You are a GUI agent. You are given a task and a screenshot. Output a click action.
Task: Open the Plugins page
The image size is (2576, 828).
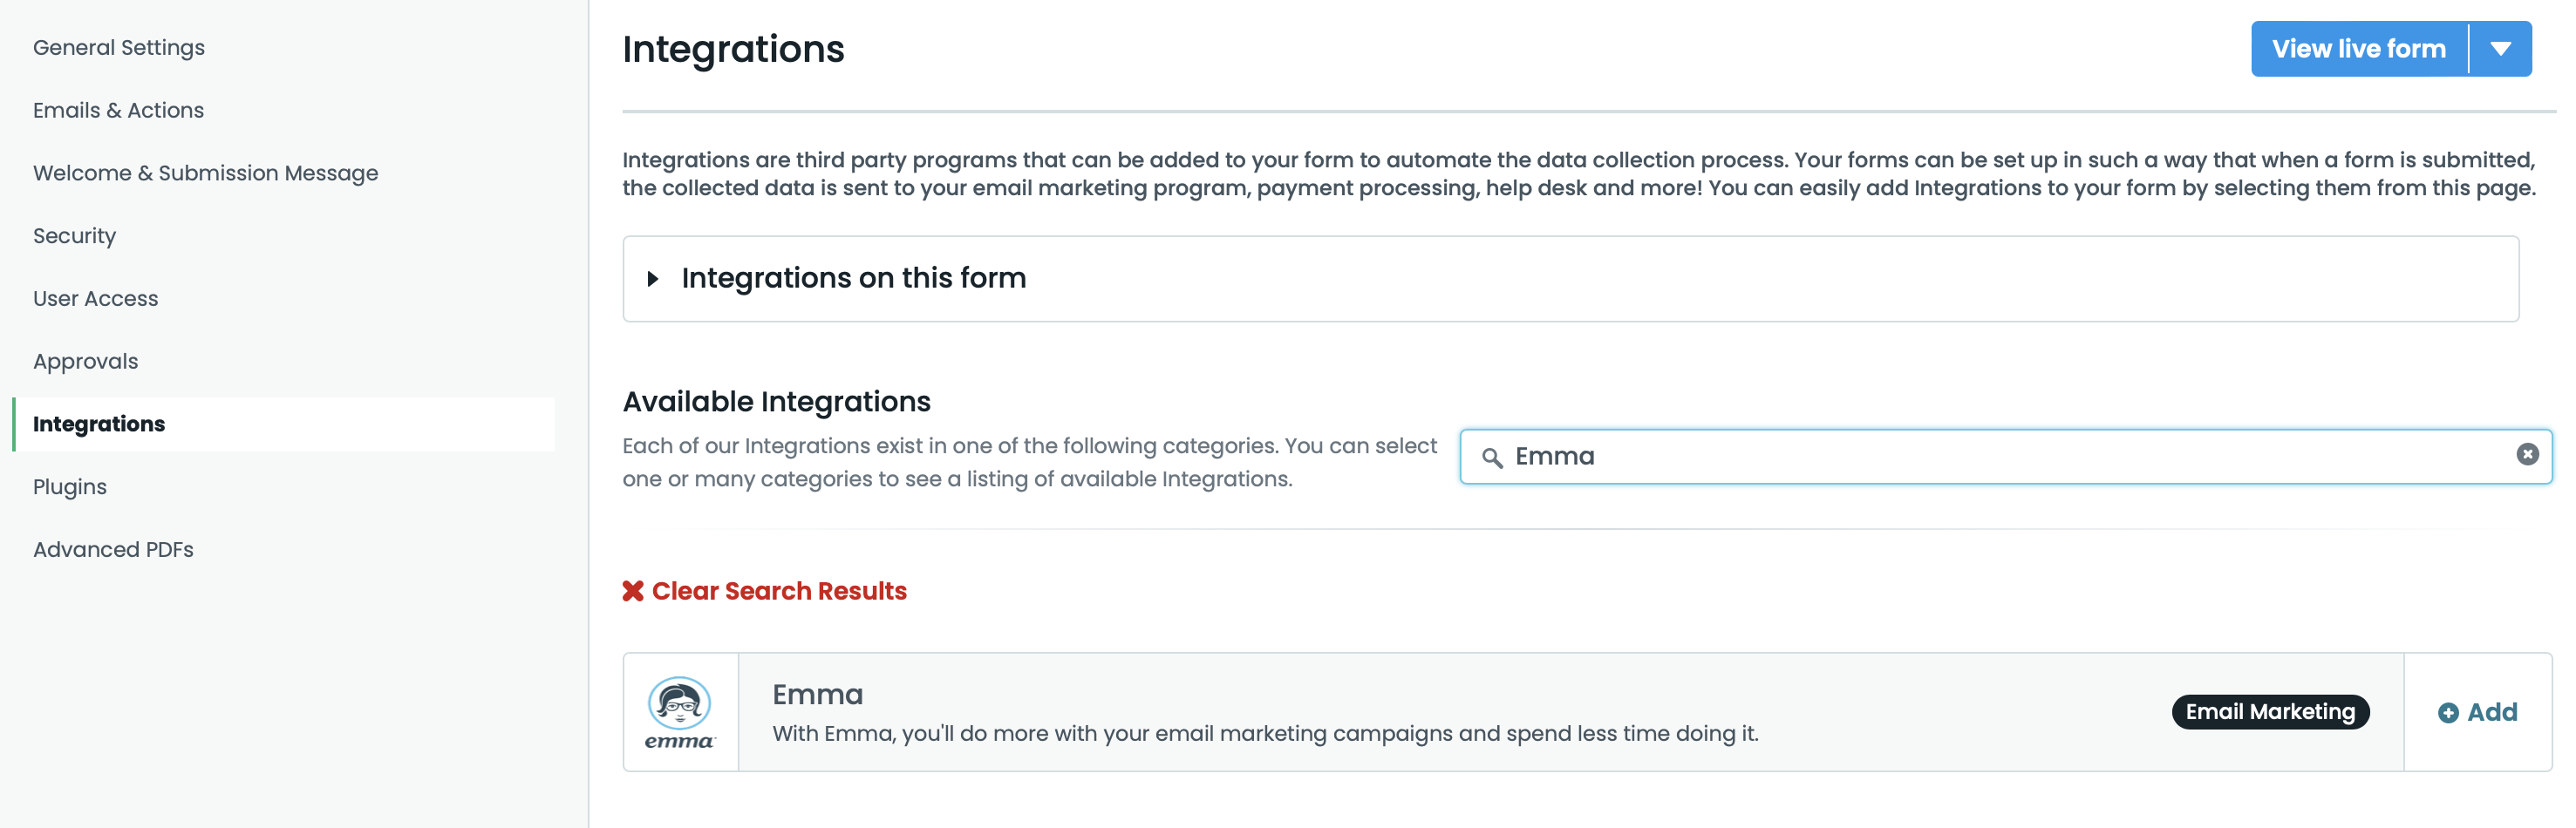[69, 487]
